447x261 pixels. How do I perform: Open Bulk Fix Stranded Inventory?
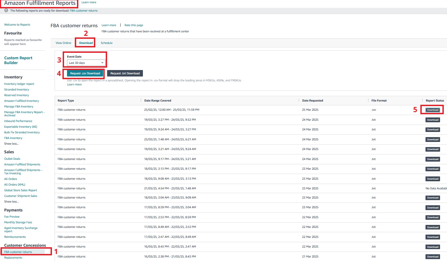point(22,132)
